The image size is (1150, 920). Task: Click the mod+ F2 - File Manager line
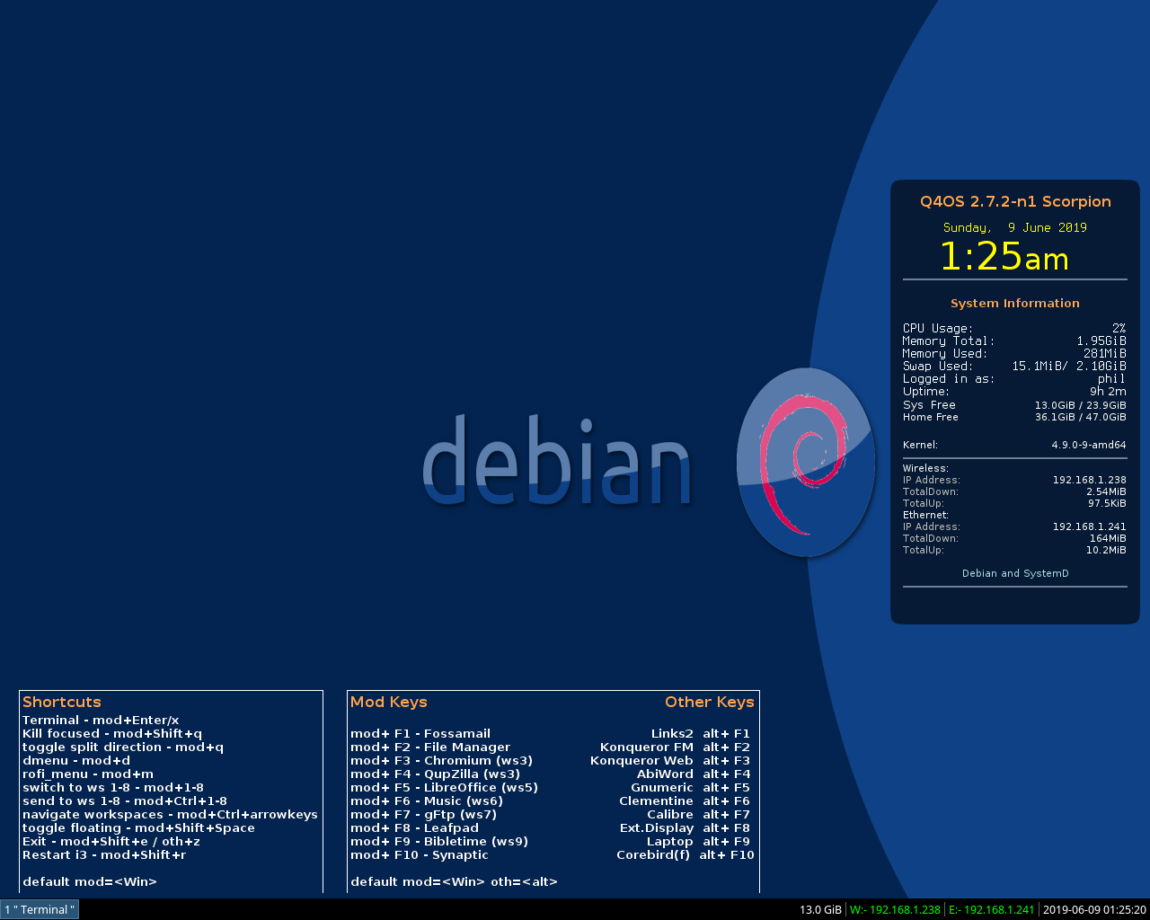point(430,747)
